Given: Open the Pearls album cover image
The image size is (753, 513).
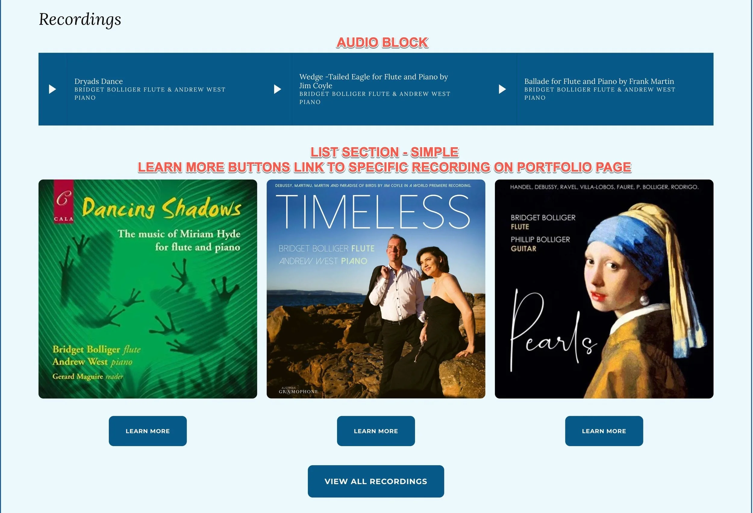Looking at the screenshot, I should tap(604, 289).
